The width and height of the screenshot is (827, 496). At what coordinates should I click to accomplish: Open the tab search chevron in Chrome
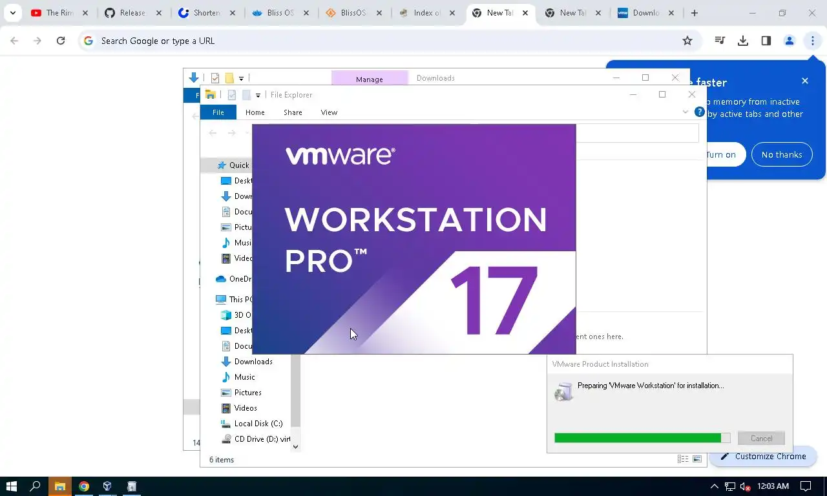tap(12, 13)
